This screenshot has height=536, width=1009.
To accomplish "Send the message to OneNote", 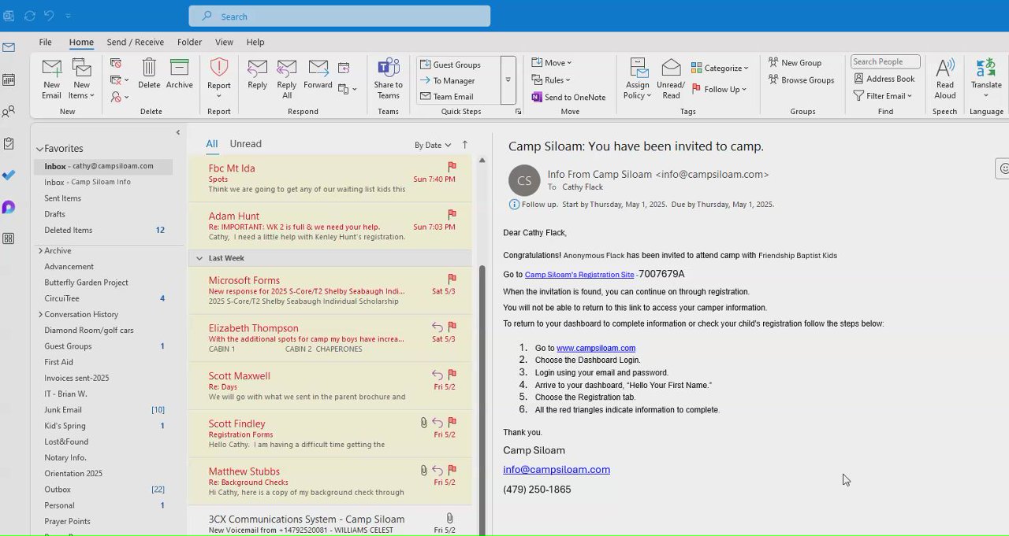I will click(568, 97).
